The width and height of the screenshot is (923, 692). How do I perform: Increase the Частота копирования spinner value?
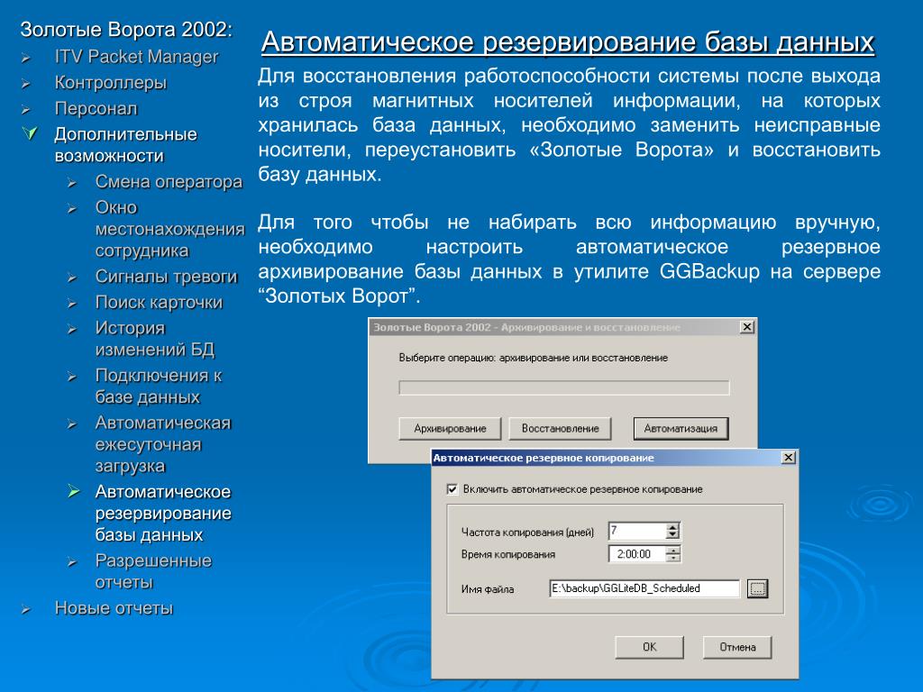[x=672, y=526]
